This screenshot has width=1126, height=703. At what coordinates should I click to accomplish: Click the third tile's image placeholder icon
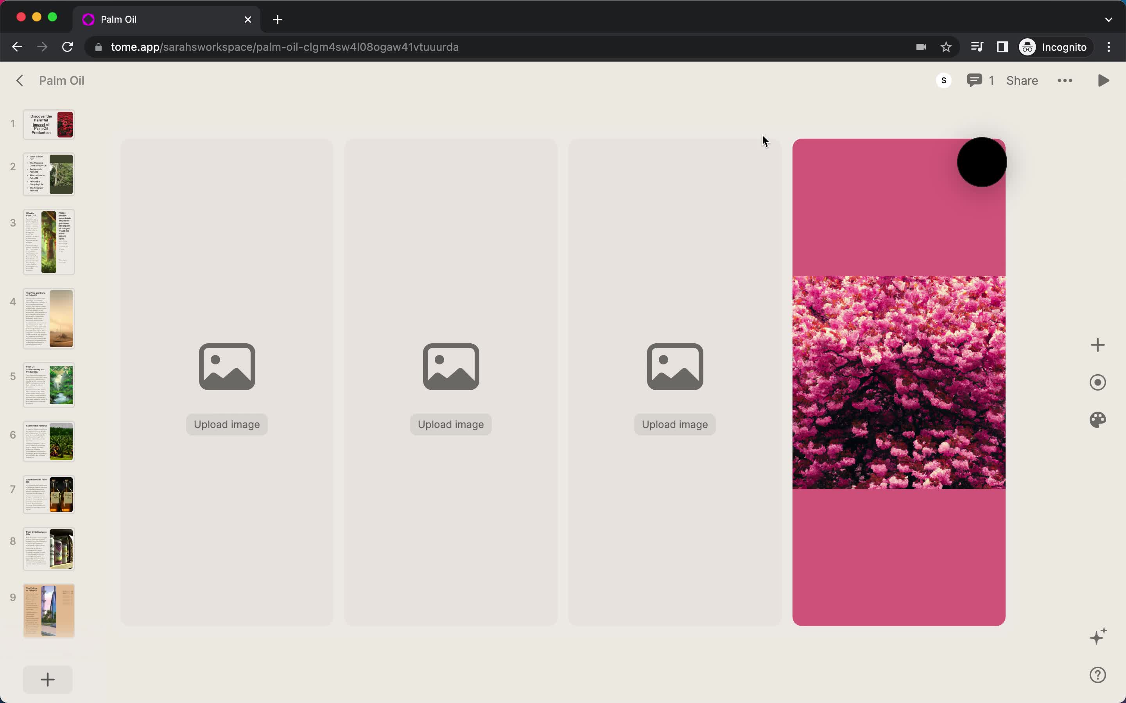[x=675, y=367]
